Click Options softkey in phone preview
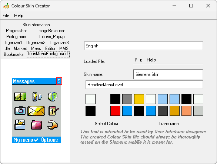The width and height of the screenshot is (217, 164). tap(50, 140)
